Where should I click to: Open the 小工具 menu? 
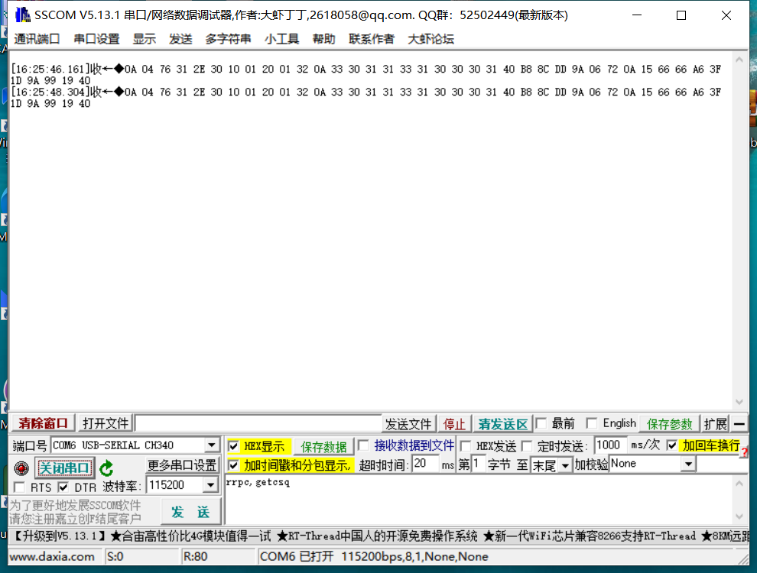point(281,38)
